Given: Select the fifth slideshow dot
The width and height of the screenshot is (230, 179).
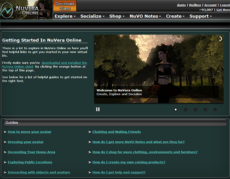Looking at the screenshot, I should click(x=215, y=110).
